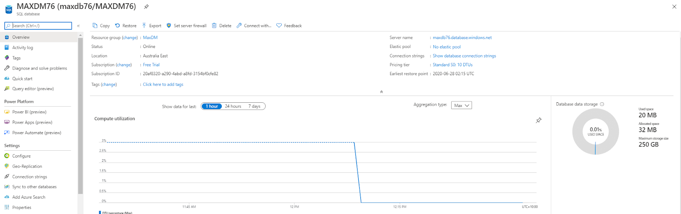Image resolution: width=681 pixels, height=214 pixels.
Task: Click the Earliest restore point 2020-06-28 02:15 UTC
Action: [x=453, y=74]
